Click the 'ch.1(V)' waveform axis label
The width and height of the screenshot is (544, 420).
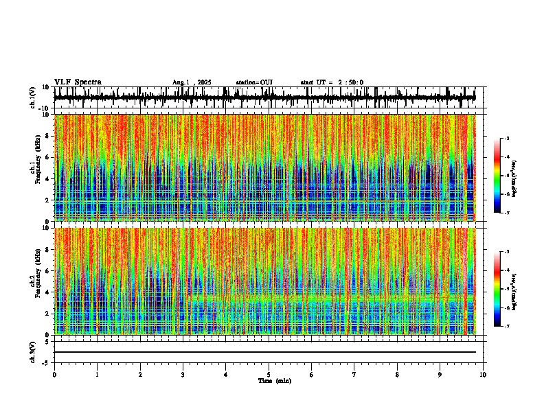[x=33, y=97]
